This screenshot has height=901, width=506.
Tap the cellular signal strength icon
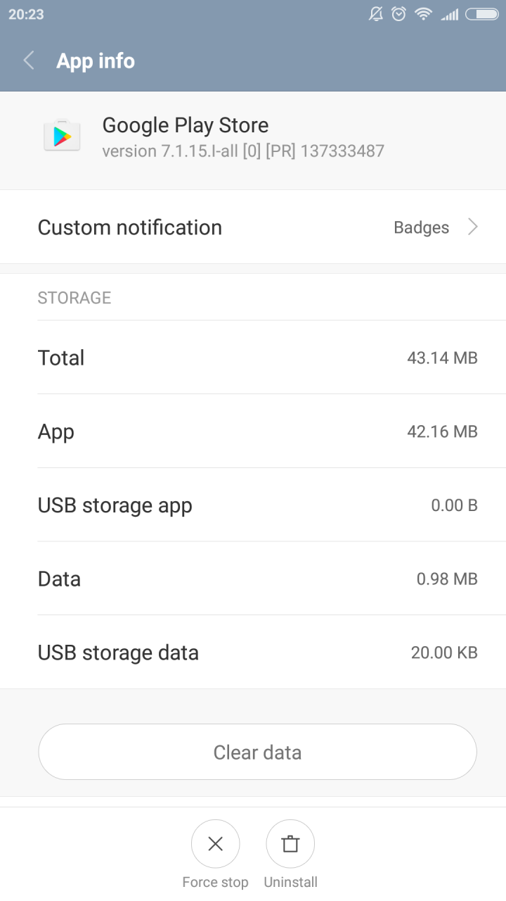pyautogui.click(x=449, y=14)
